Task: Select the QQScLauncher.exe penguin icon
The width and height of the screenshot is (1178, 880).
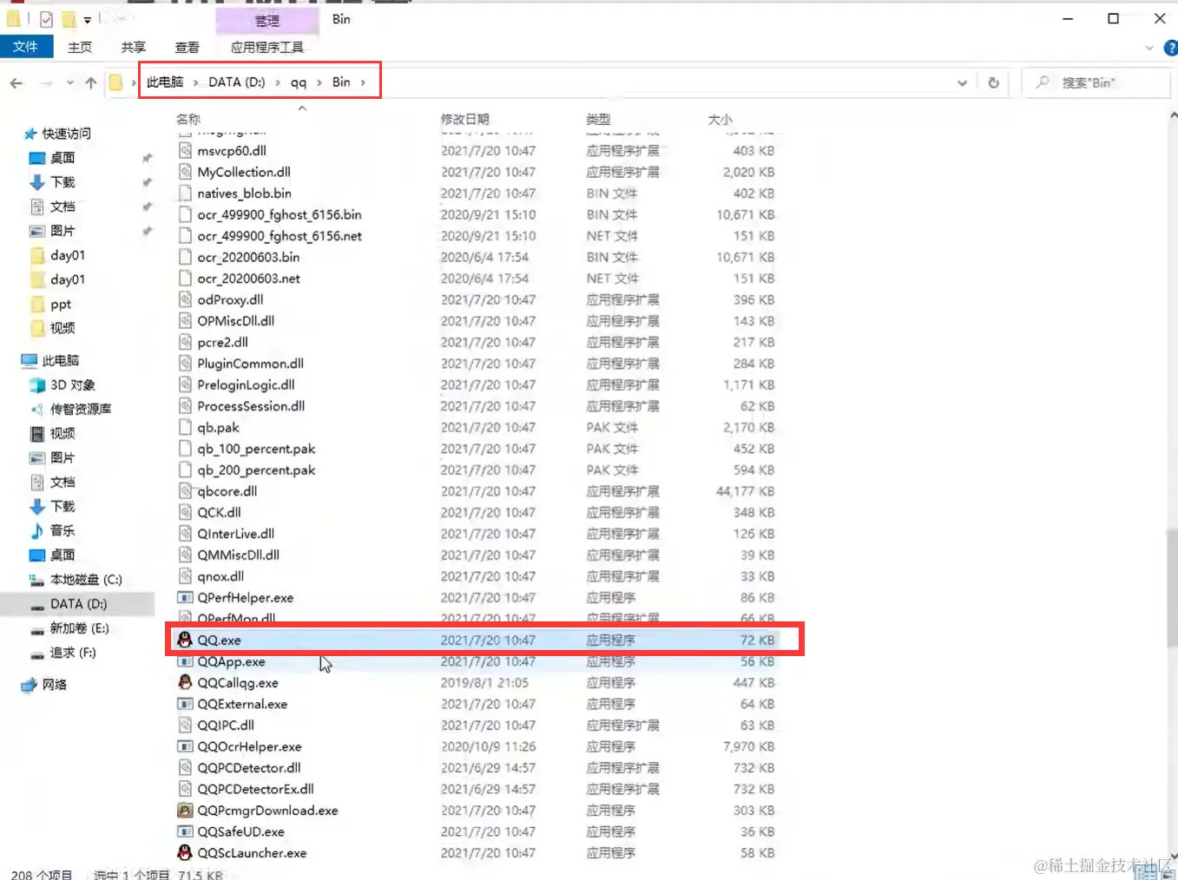Action: [185, 852]
